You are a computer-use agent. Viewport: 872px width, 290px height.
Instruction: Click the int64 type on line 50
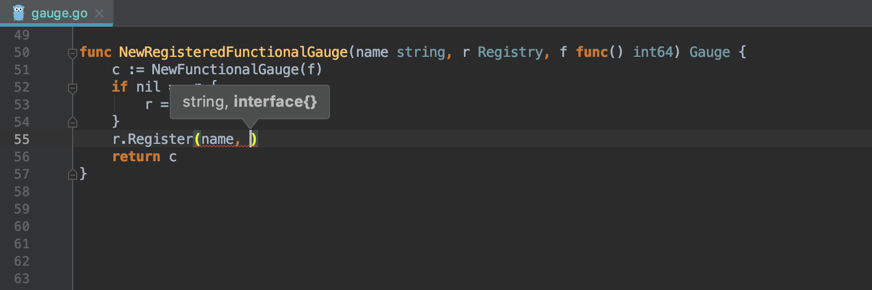(653, 52)
